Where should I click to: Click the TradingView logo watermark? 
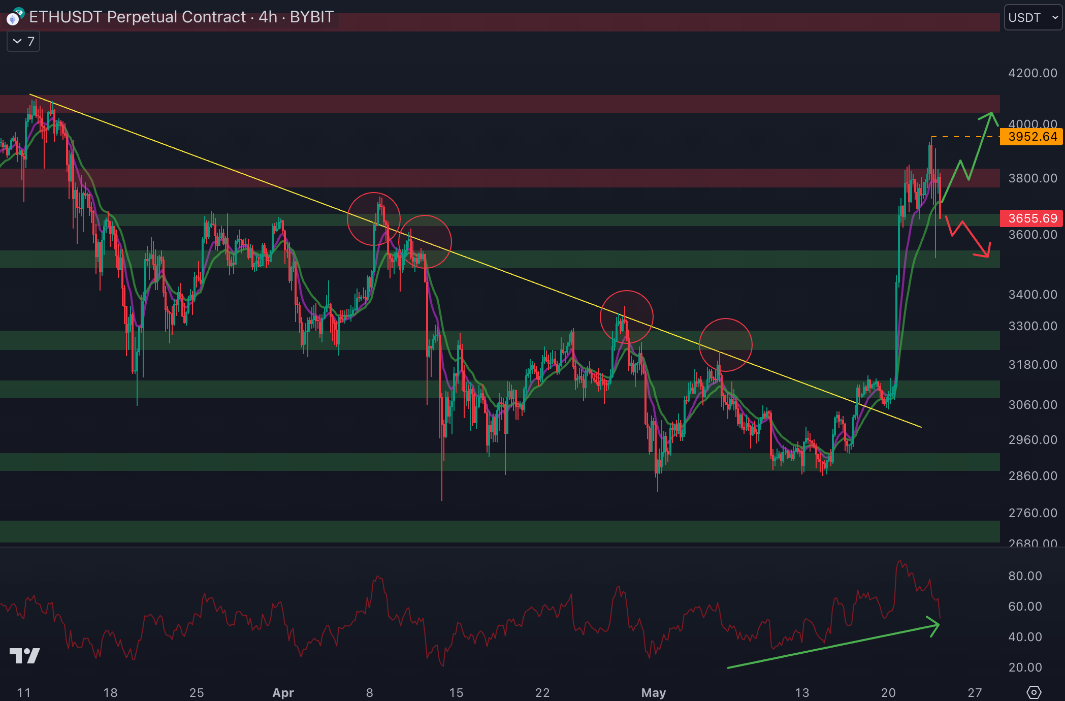pyautogui.click(x=24, y=656)
